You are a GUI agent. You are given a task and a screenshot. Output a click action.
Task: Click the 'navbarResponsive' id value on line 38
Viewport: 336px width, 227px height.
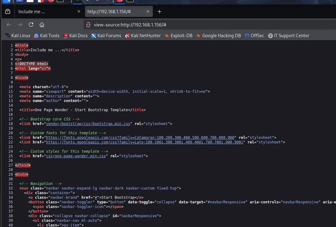tap(139, 216)
